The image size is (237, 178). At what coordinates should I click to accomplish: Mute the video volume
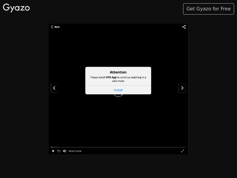coord(65,151)
